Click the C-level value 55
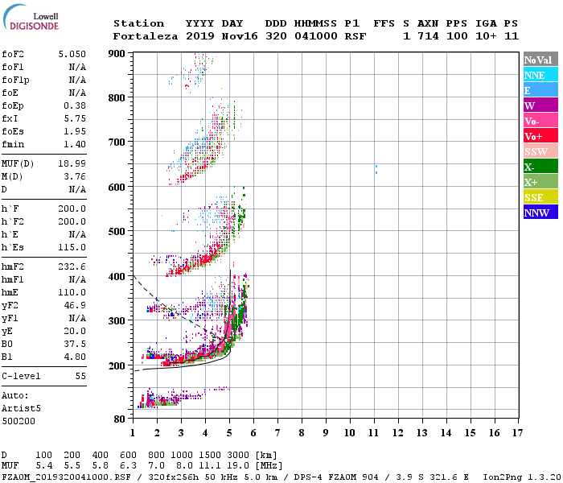Screen dimensions: 563x483 (x=80, y=376)
